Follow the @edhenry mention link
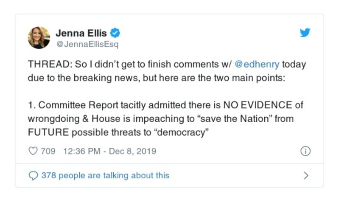339x208 pixels. 257,65
